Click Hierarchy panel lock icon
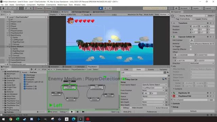The image size is (217, 122). [45, 12]
